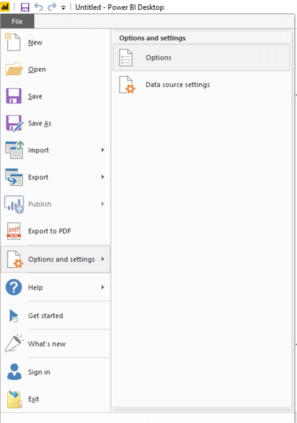The width and height of the screenshot is (297, 423).
Task: Click the Power BI logo icon in title bar
Action: pyautogui.click(x=5, y=7)
